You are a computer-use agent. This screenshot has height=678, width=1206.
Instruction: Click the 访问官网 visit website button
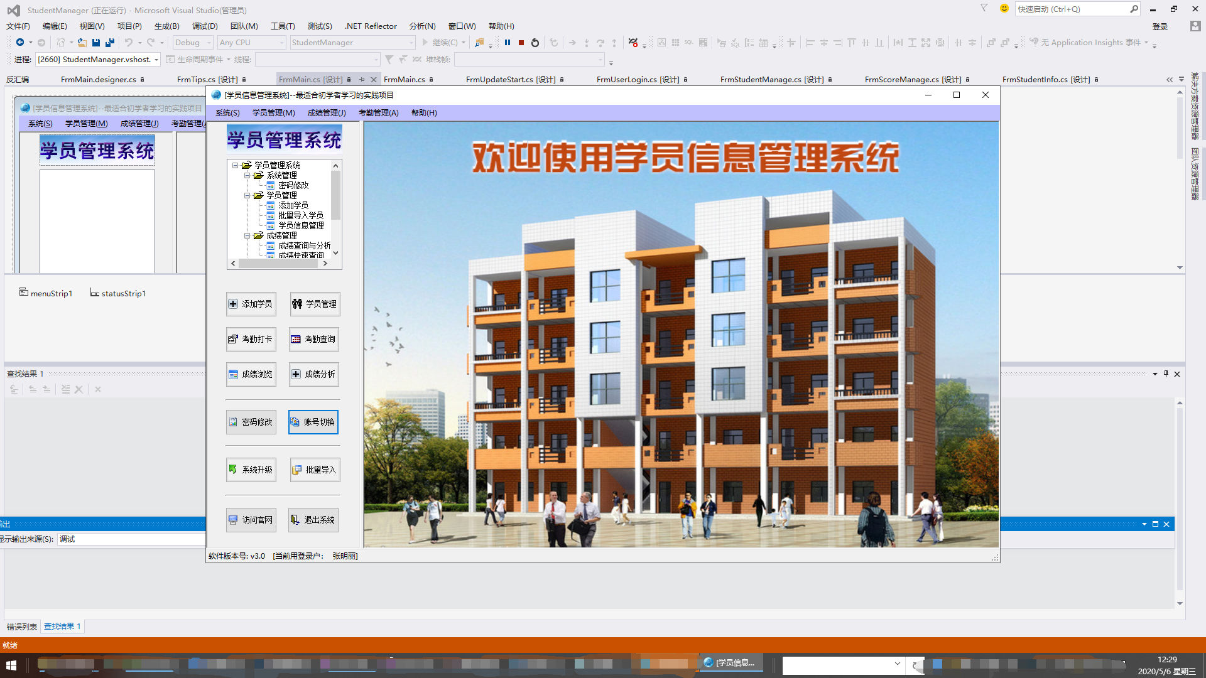(251, 520)
